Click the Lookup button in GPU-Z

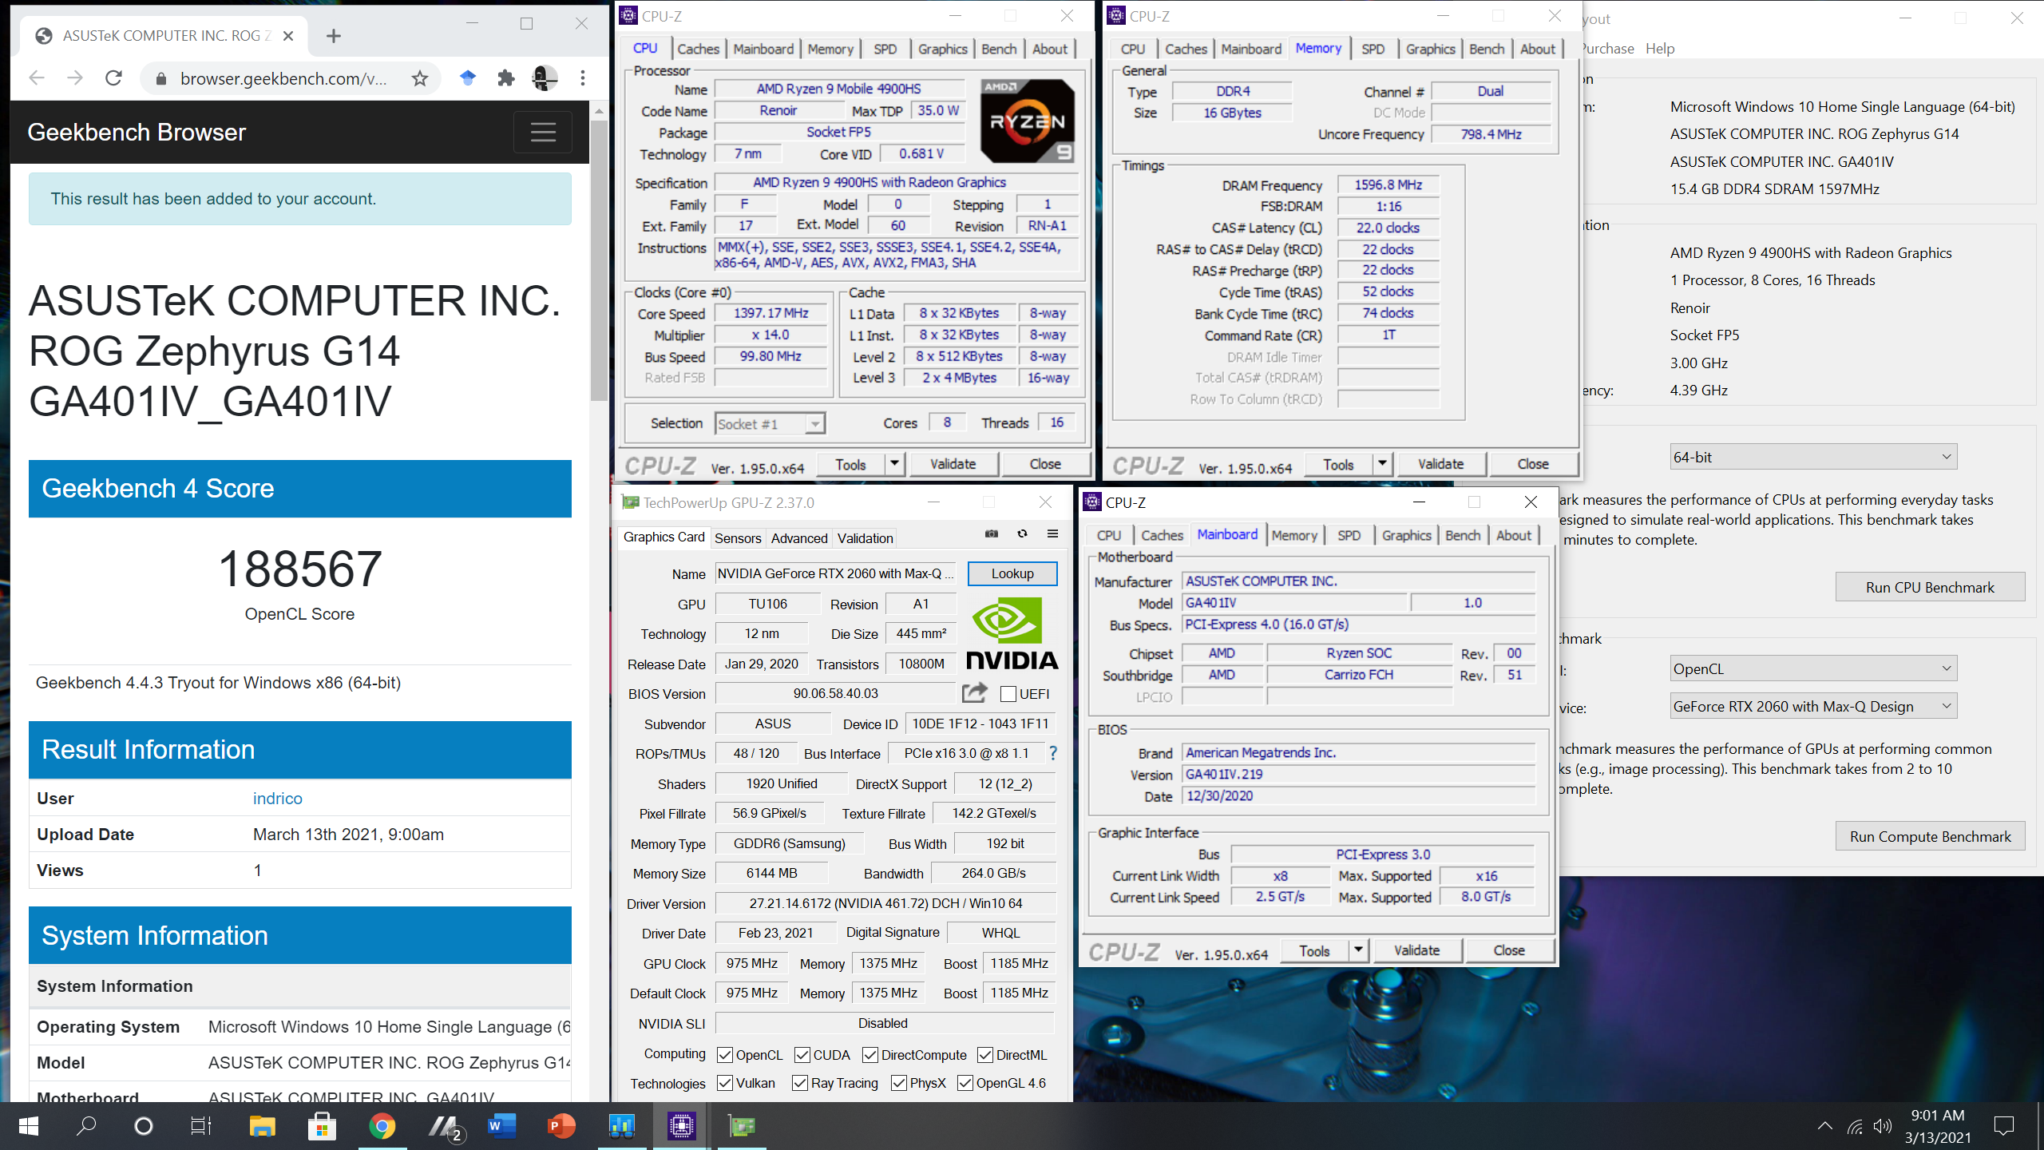(x=1012, y=573)
